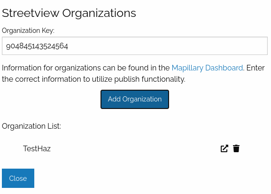Submit the key with Add Organization
The width and height of the screenshot is (271, 194).
pos(135,99)
